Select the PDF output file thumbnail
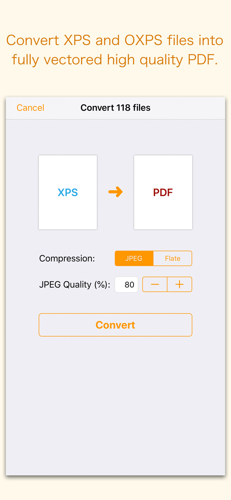Viewport: 231px width, 500px height. tap(163, 192)
